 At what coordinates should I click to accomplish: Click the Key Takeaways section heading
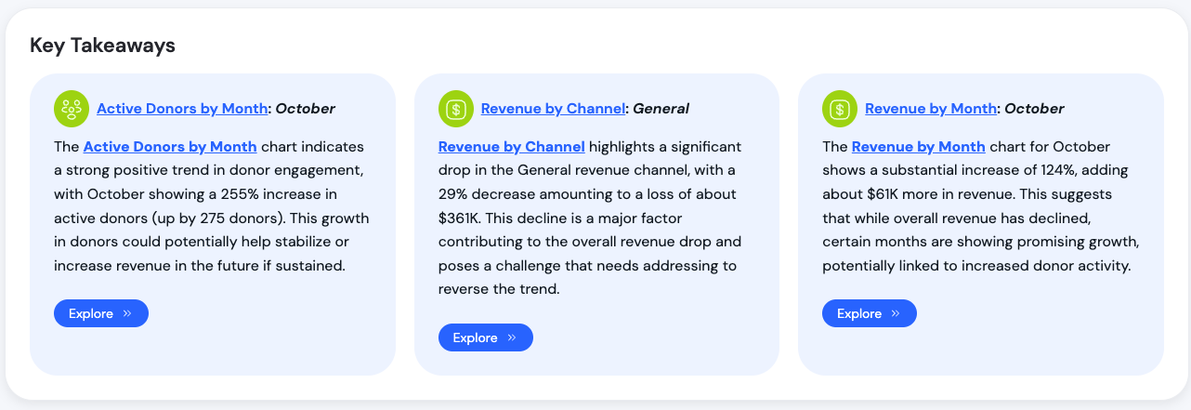[x=102, y=45]
